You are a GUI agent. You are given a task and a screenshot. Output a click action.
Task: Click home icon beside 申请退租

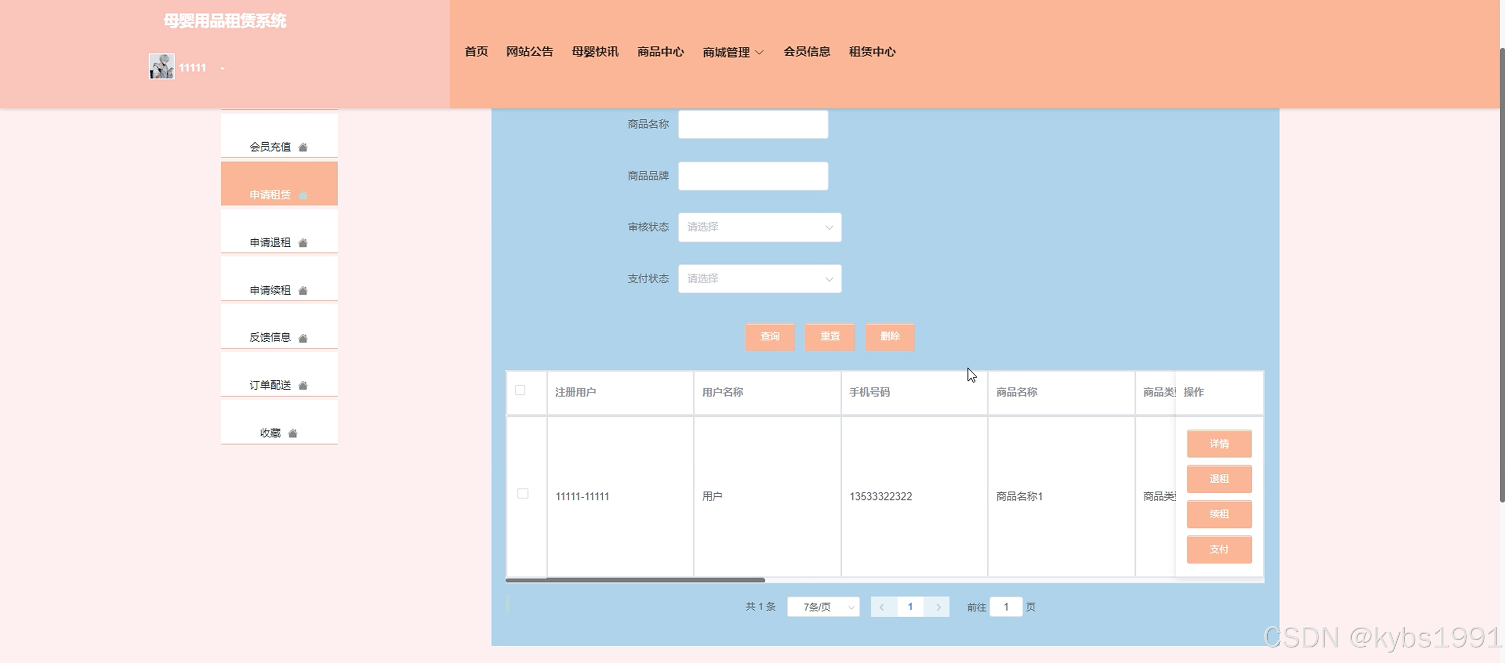pyautogui.click(x=303, y=243)
